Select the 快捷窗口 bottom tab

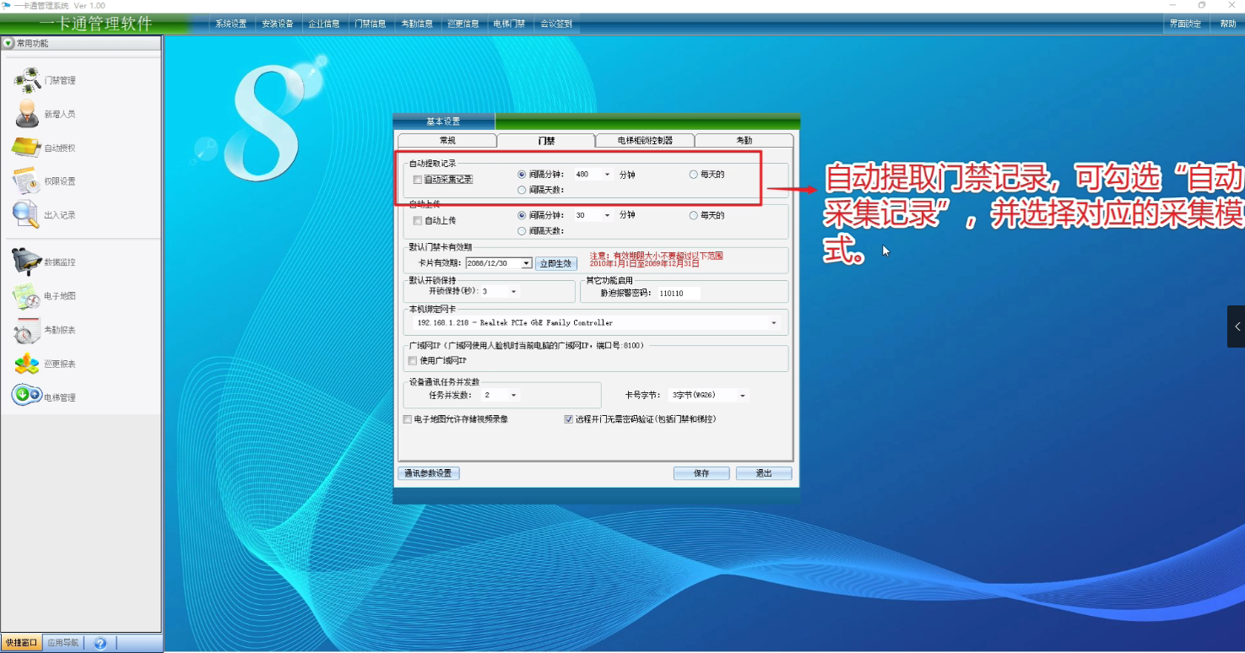pos(22,643)
